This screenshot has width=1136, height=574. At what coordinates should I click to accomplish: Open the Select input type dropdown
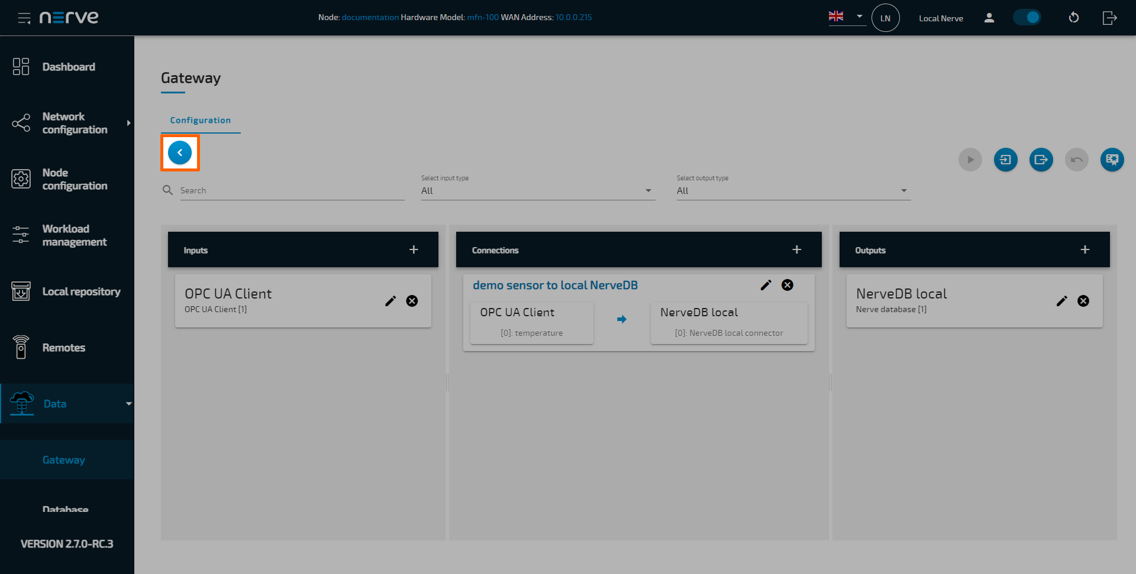point(537,190)
